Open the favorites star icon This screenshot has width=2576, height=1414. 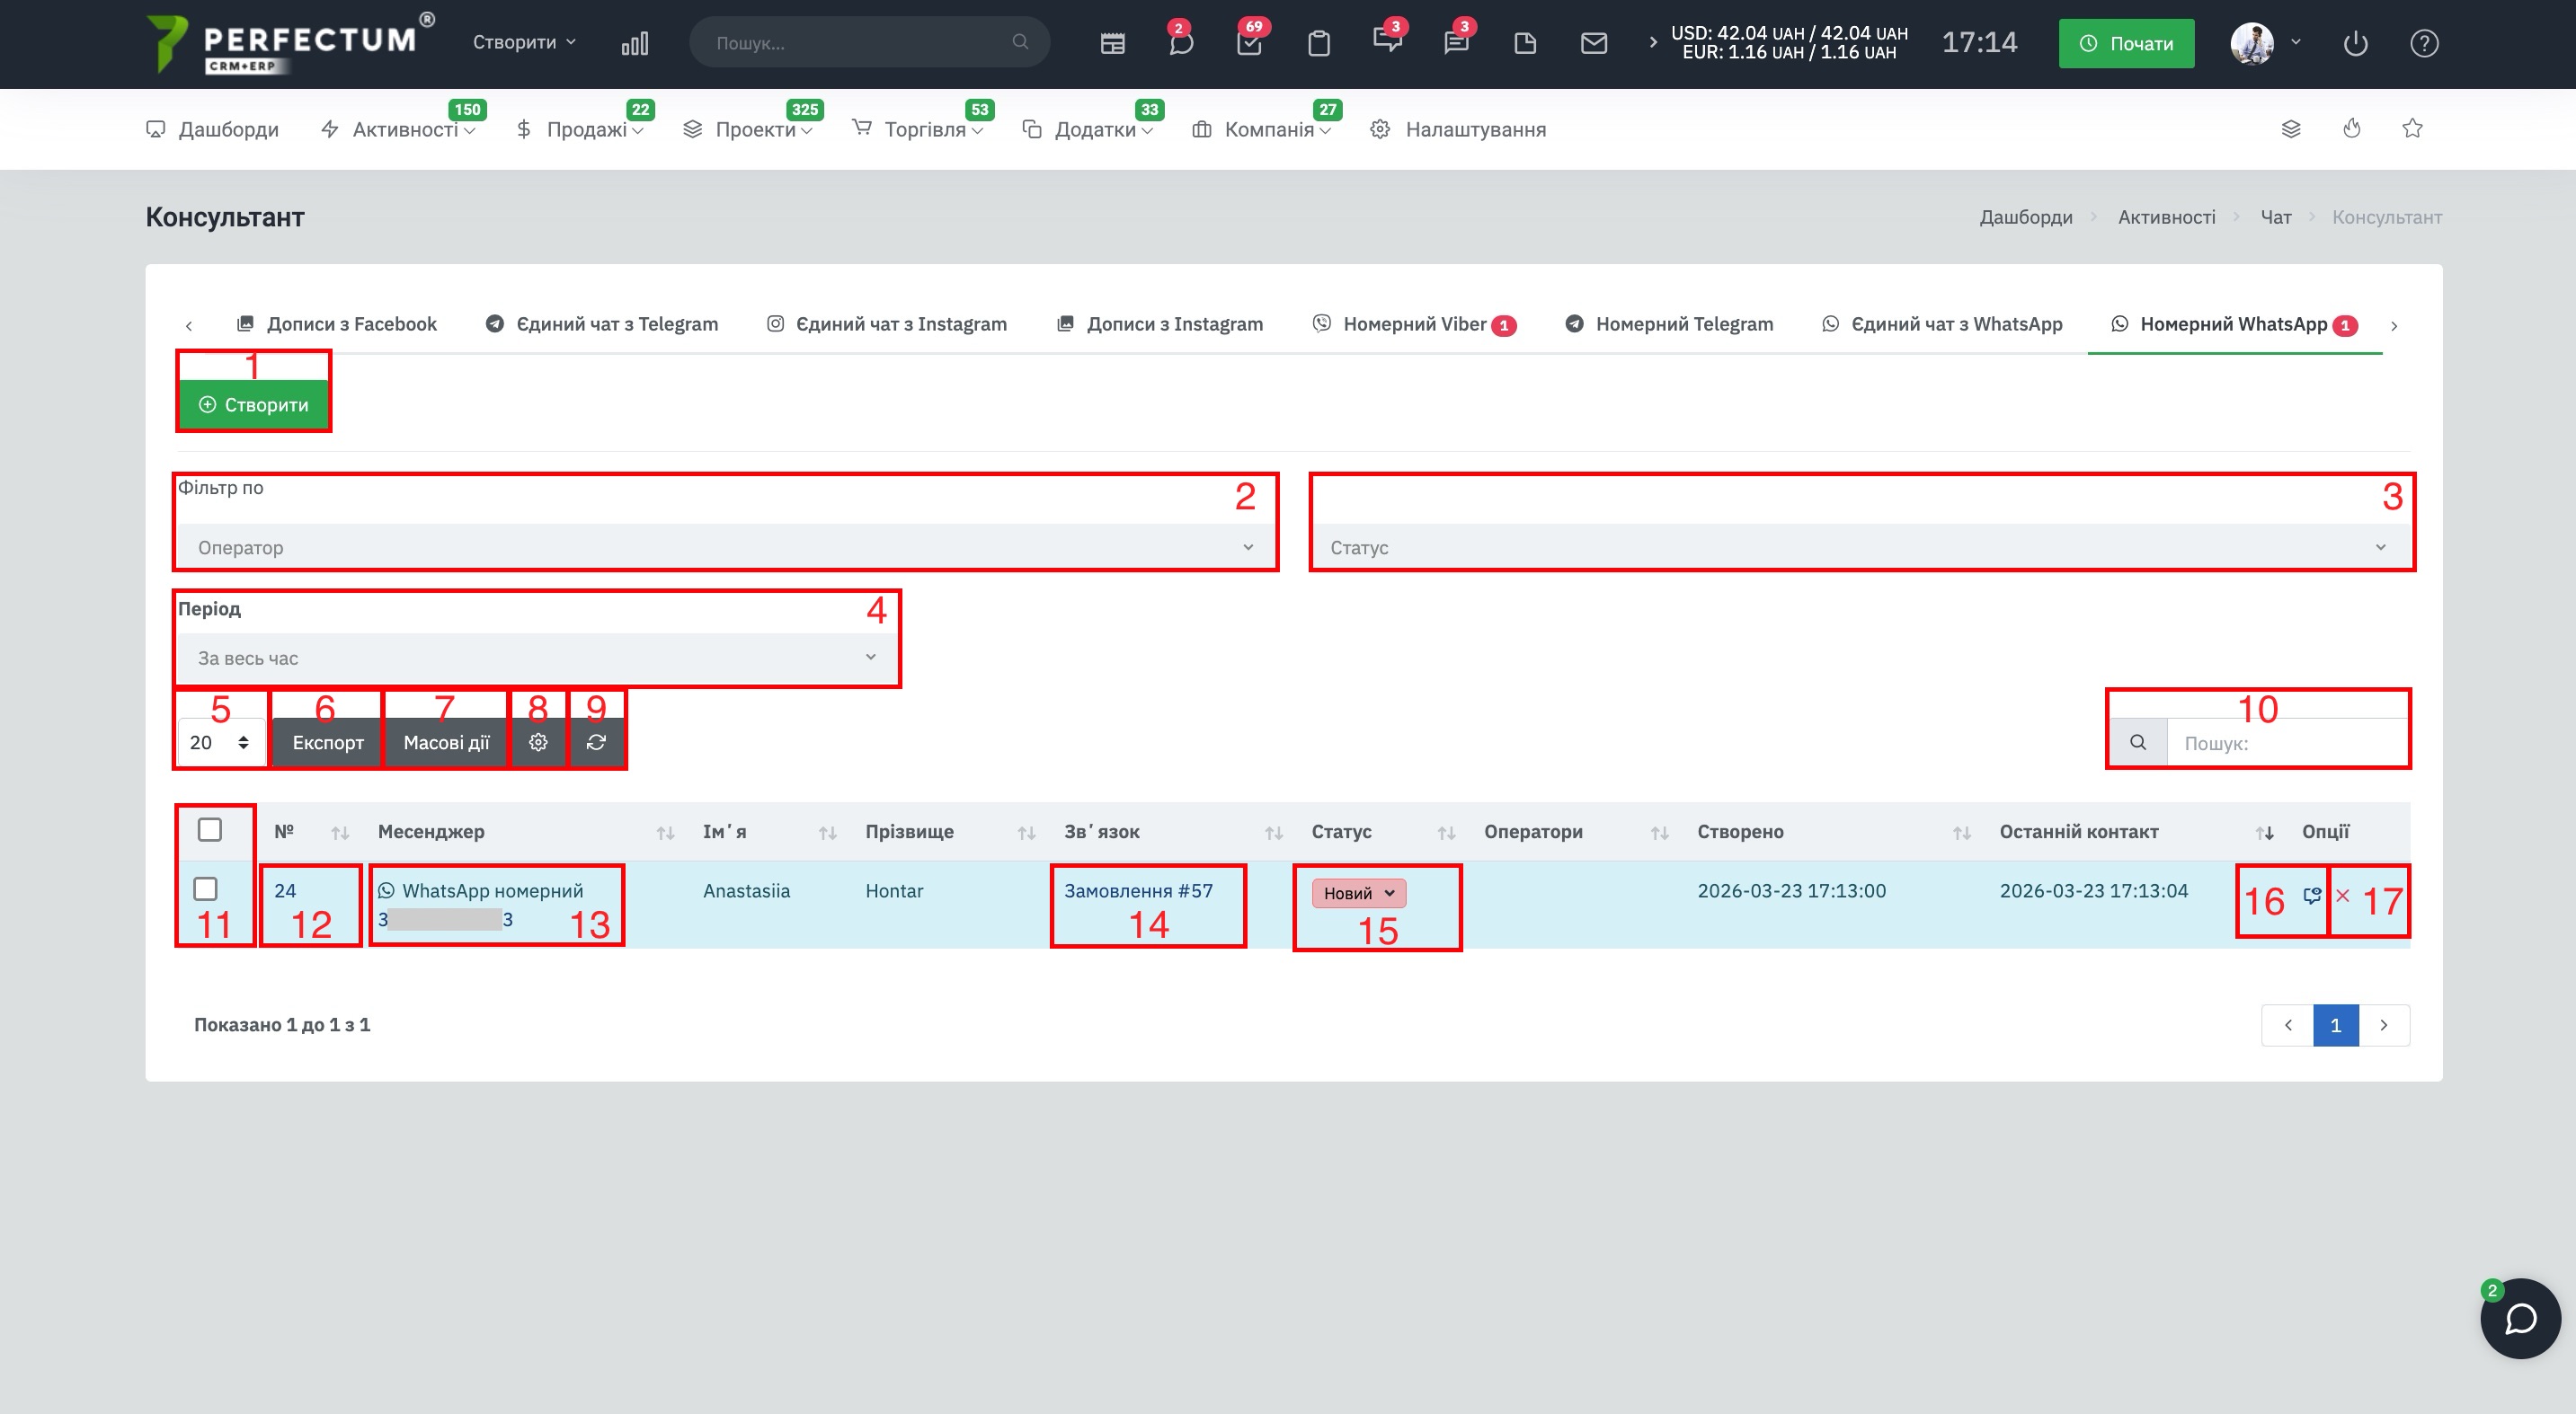[2412, 128]
